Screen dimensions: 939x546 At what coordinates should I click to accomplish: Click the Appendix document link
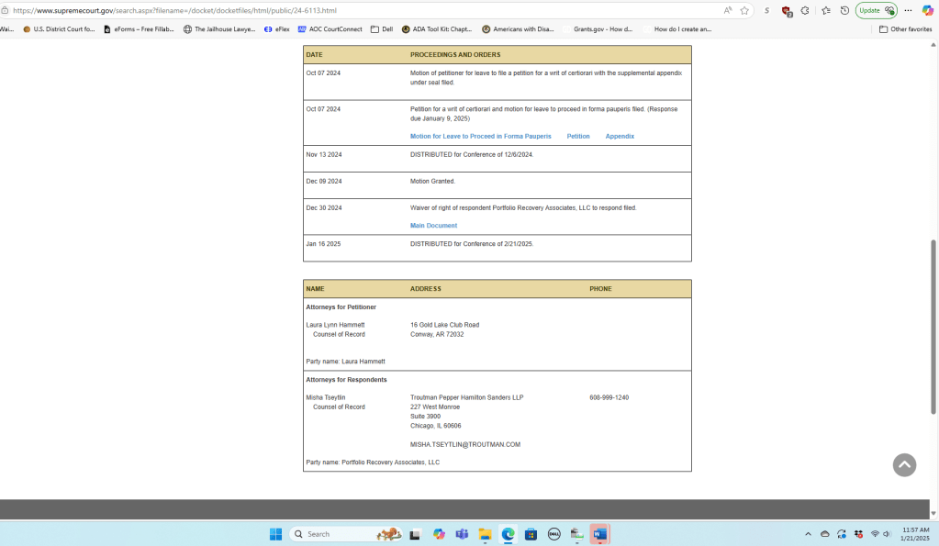(620, 136)
